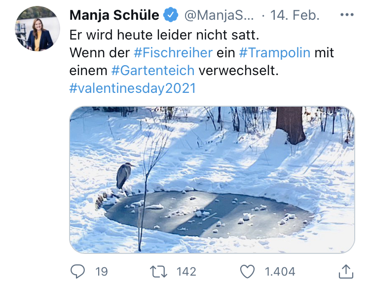The image size is (370, 285).
Task: View the 142 retweets count
Action: click(186, 271)
